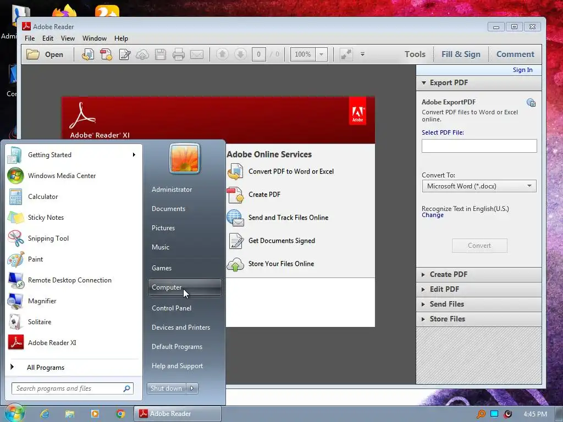
Task: Open Windows Explorer from the taskbar
Action: click(70, 414)
